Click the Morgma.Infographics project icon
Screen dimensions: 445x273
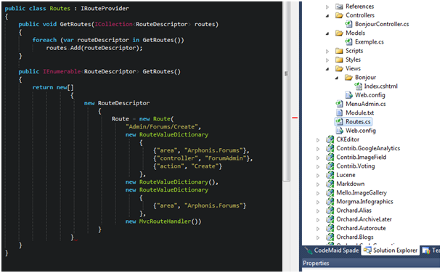click(x=330, y=202)
